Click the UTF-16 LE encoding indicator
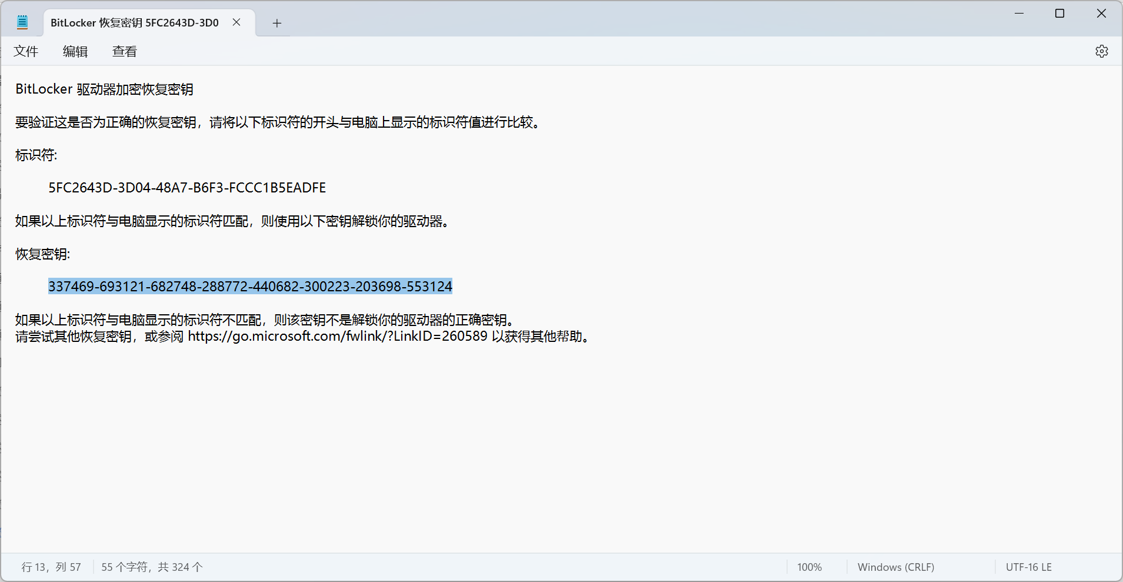This screenshot has height=582, width=1123. click(x=1029, y=567)
